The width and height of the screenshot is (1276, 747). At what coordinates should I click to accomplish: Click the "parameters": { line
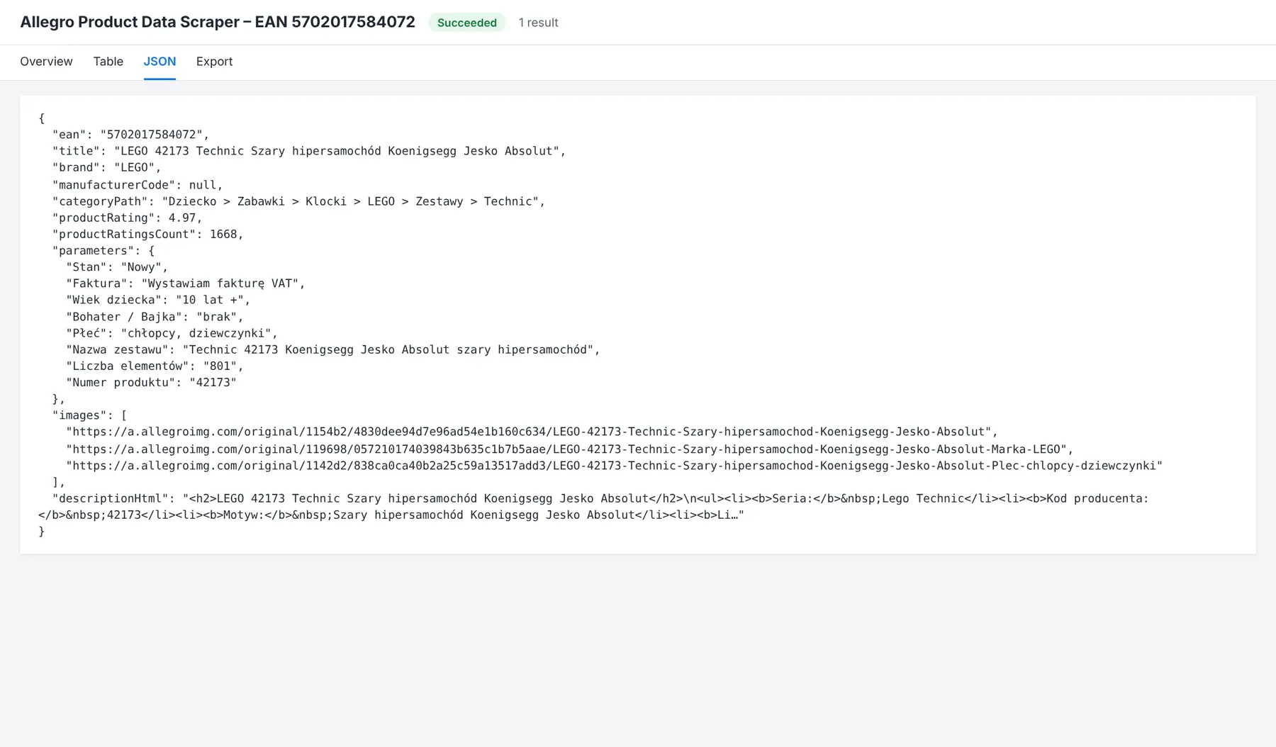coord(103,251)
